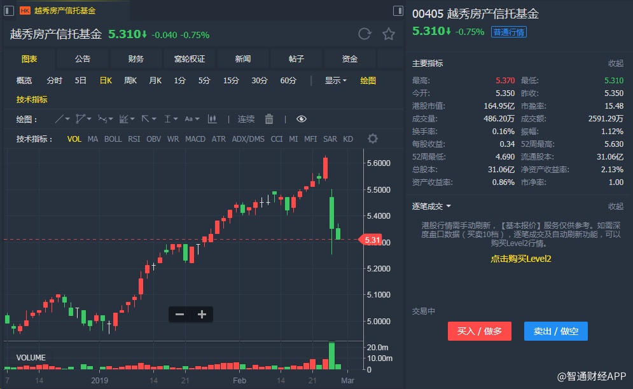Enable the MACD technical indicator
Screen dimensions: 633x389
[x=195, y=139]
